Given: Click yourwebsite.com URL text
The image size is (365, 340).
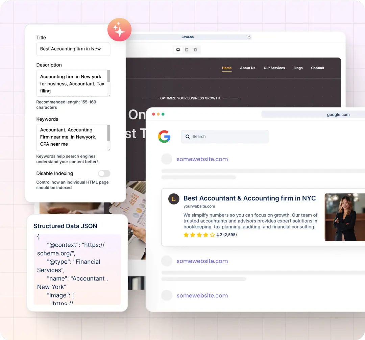Looking at the screenshot, I should pyautogui.click(x=199, y=207).
